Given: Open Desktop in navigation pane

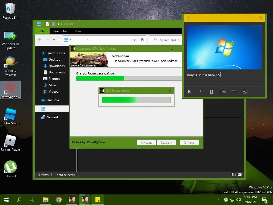Looking at the screenshot, I should pos(52,60).
